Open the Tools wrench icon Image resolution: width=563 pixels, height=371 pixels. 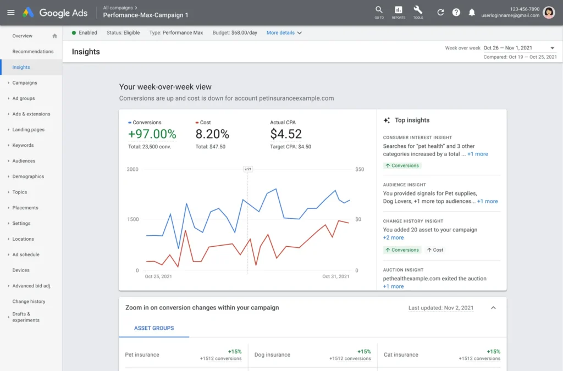(x=418, y=12)
